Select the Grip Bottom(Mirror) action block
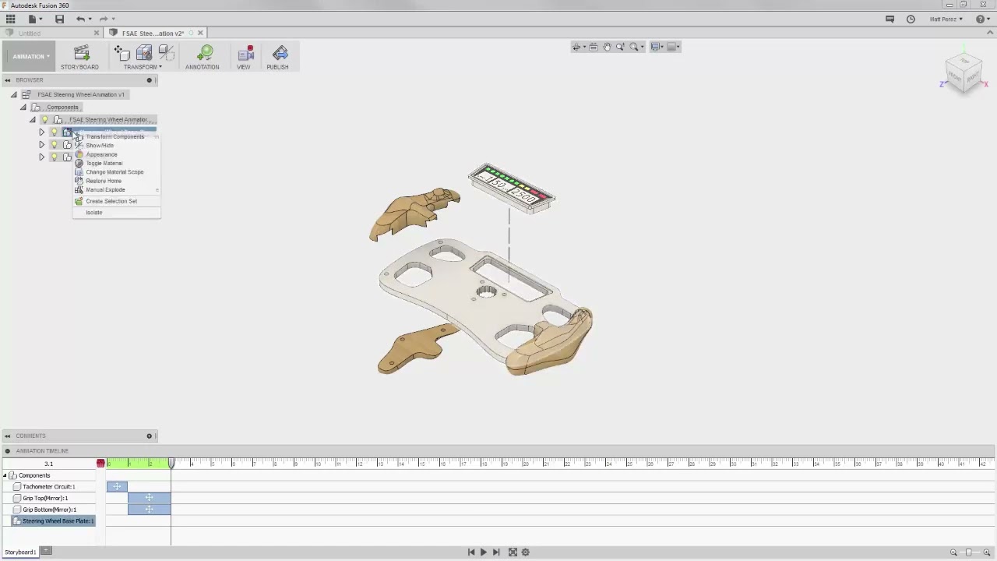 [149, 510]
